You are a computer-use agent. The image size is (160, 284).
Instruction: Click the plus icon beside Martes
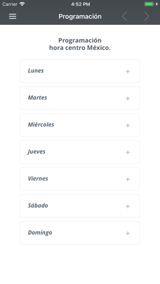click(x=128, y=98)
